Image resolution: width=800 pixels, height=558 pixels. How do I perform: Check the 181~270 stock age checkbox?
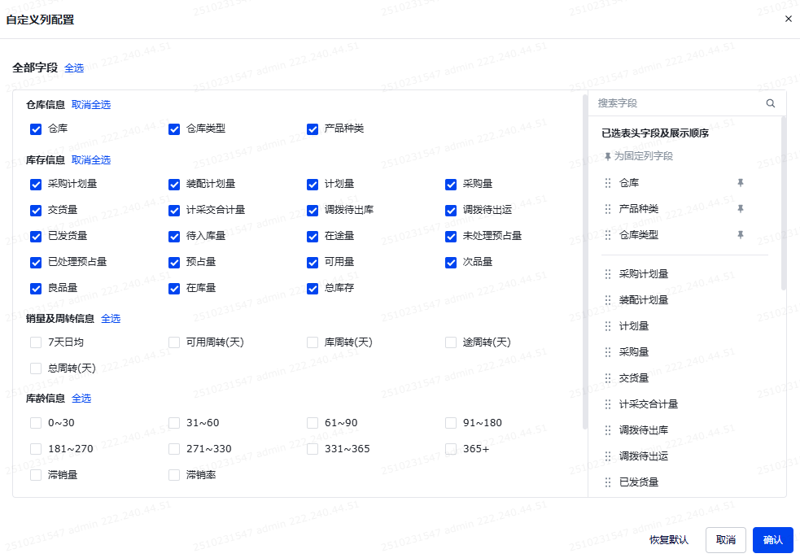point(36,449)
